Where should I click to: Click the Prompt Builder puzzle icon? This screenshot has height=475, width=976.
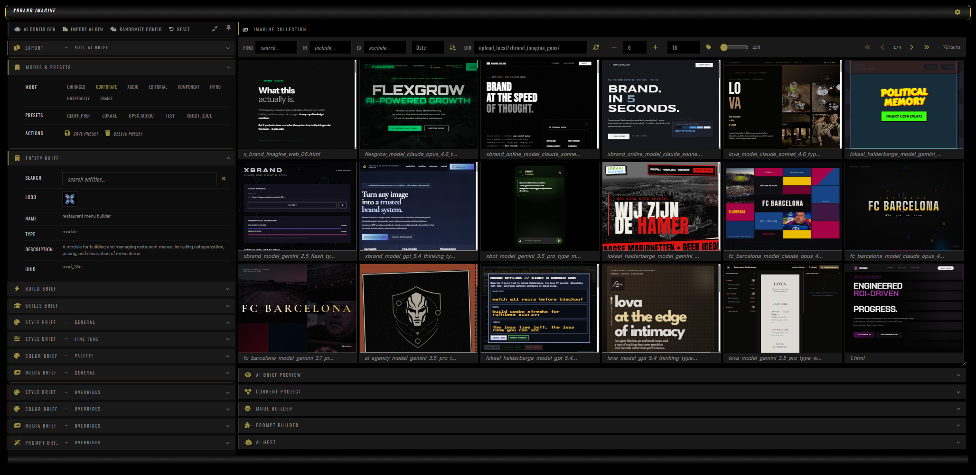[248, 425]
